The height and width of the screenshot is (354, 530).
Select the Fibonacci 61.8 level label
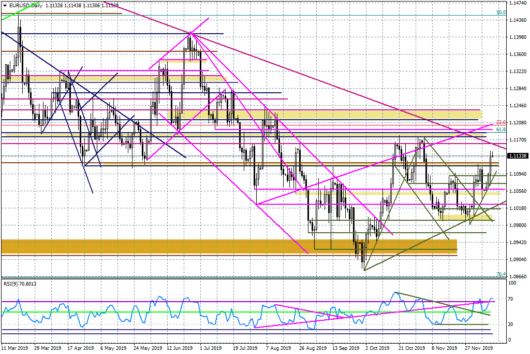click(501, 130)
